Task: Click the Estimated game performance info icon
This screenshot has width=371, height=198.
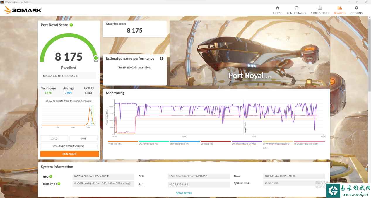Action: click(x=161, y=59)
